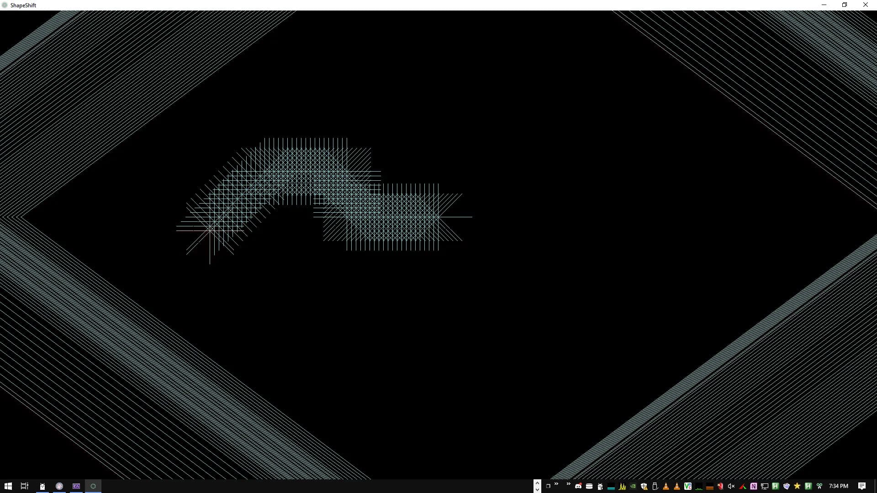Image resolution: width=877 pixels, height=493 pixels.
Task: Switch to the purple console window
Action: pyautogui.click(x=76, y=486)
